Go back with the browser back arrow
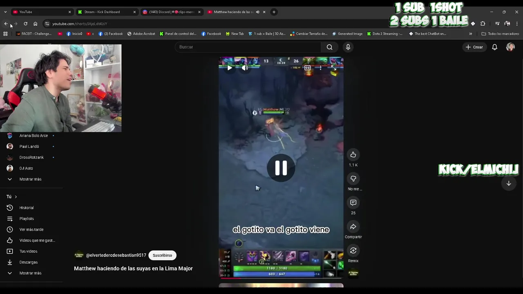The height and width of the screenshot is (294, 523). [x=6, y=24]
